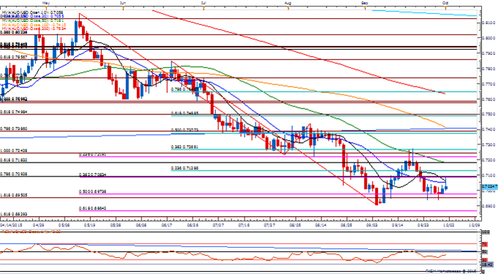
Task: Click the 07/27 date label
Action: point(270,224)
